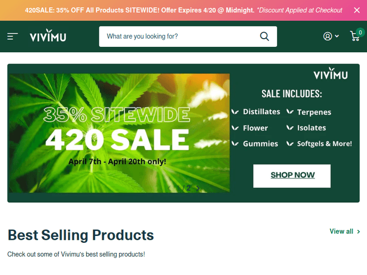Image resolution: width=367 pixels, height=275 pixels.
Task: Expand account dropdown chevron
Action: pyautogui.click(x=337, y=36)
